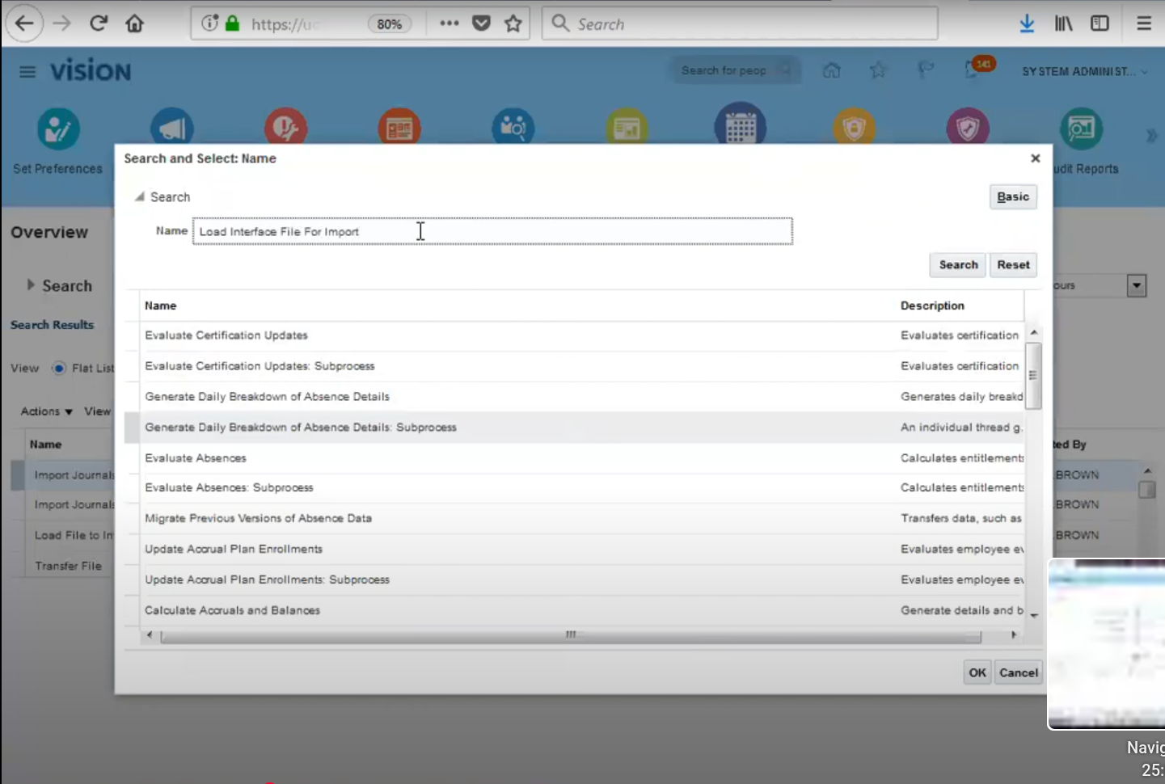
Task: Go to the browser home page icon
Action: pyautogui.click(x=135, y=23)
